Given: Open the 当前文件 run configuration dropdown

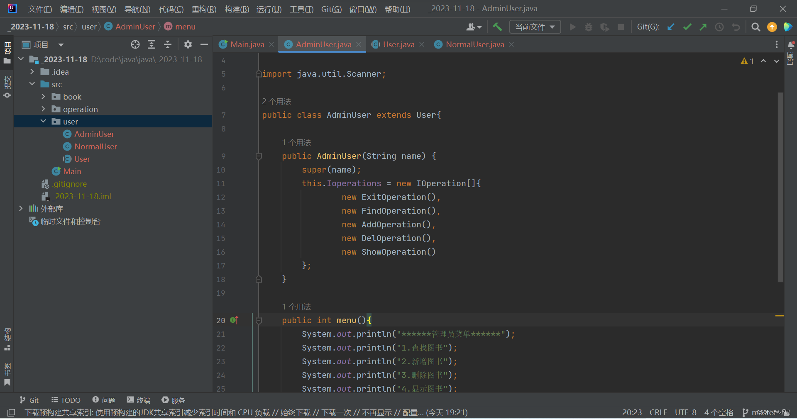Looking at the screenshot, I should (x=535, y=27).
